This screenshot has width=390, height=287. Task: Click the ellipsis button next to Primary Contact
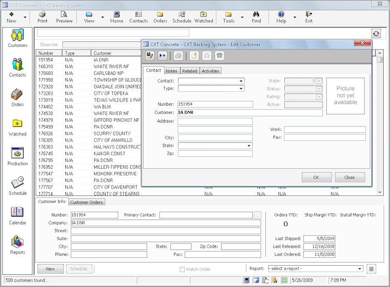258,215
